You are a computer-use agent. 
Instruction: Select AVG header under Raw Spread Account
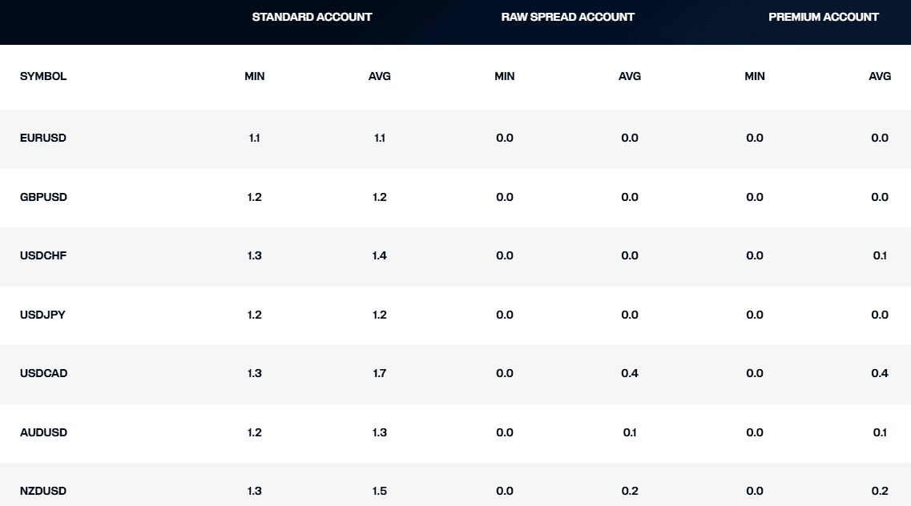point(630,77)
